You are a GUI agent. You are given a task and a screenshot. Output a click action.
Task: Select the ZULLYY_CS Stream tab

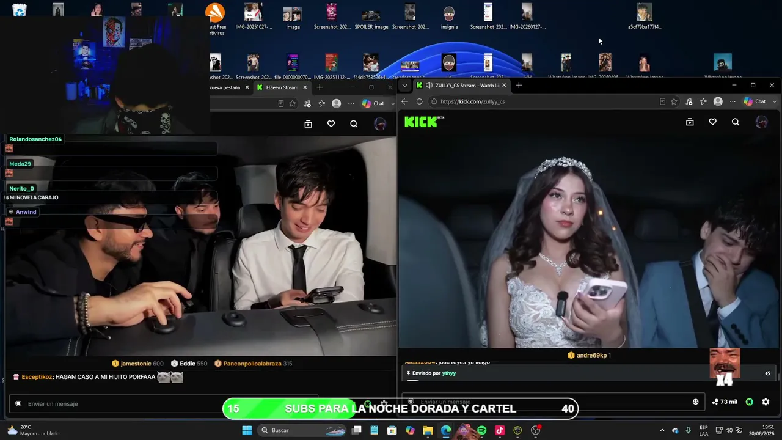(461, 86)
